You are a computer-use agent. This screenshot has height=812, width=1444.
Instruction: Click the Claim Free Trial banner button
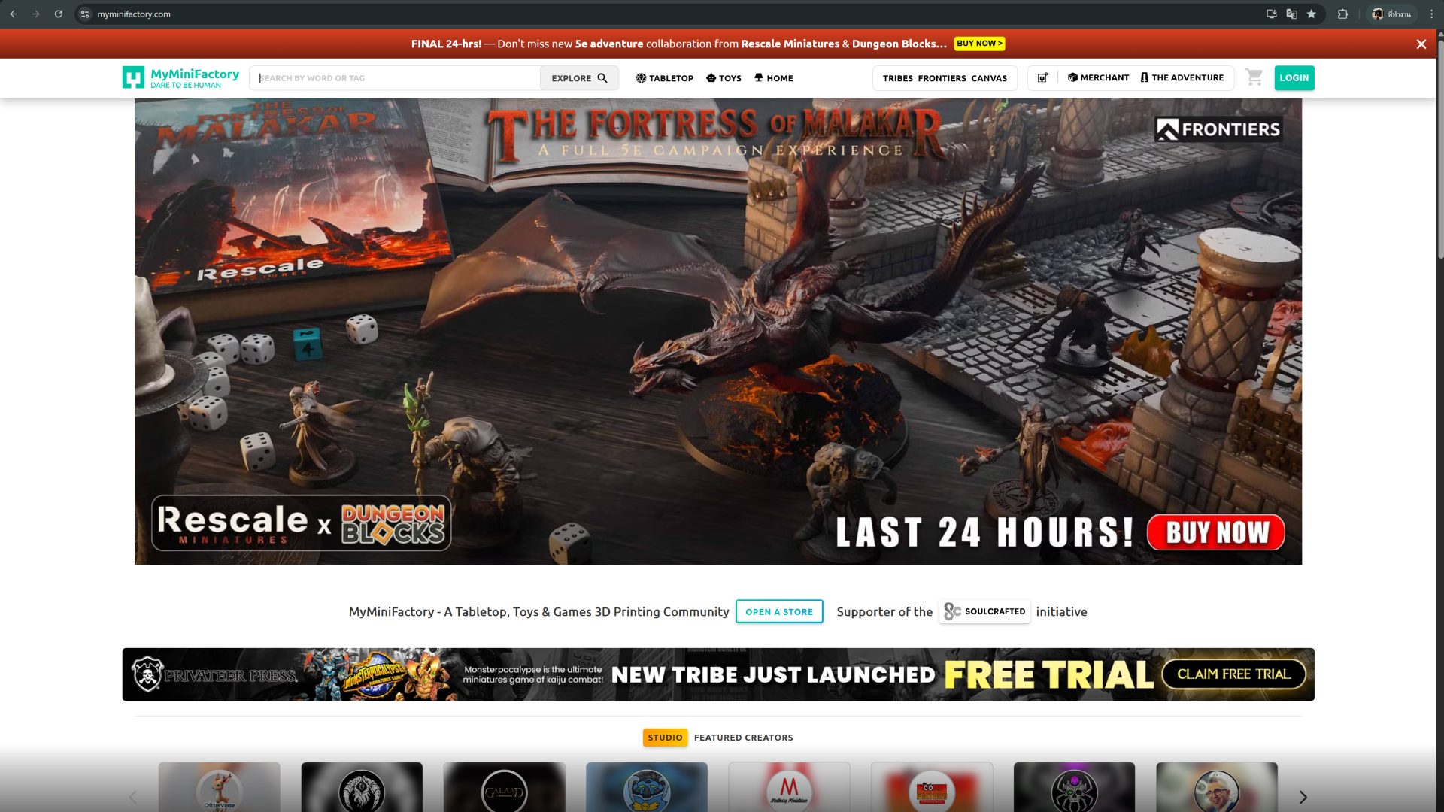[x=1233, y=674]
